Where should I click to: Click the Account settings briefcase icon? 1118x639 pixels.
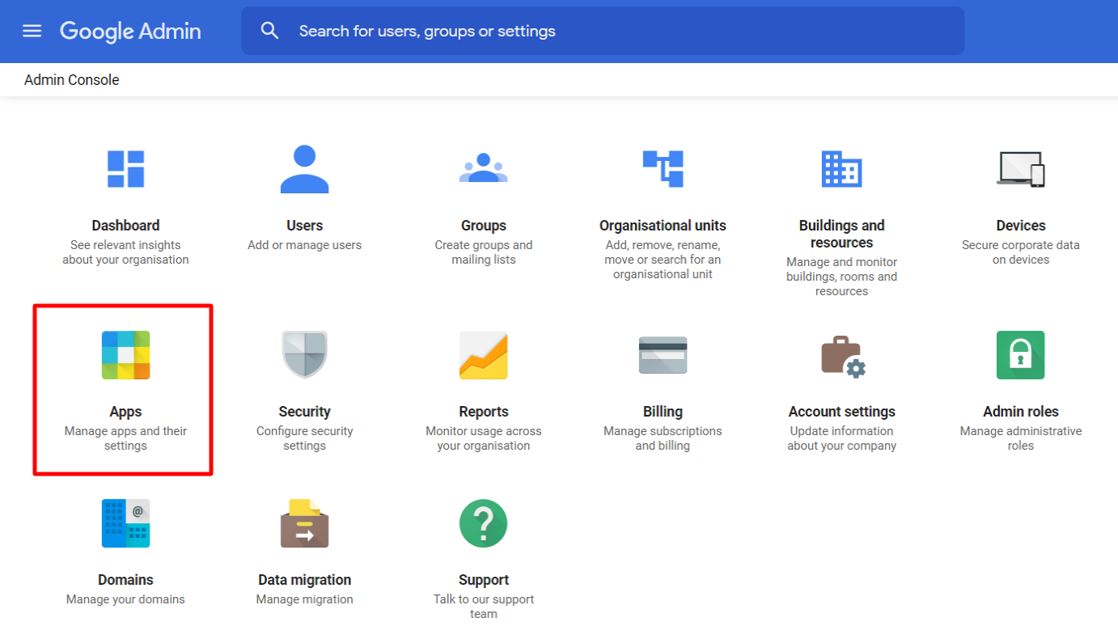(842, 356)
